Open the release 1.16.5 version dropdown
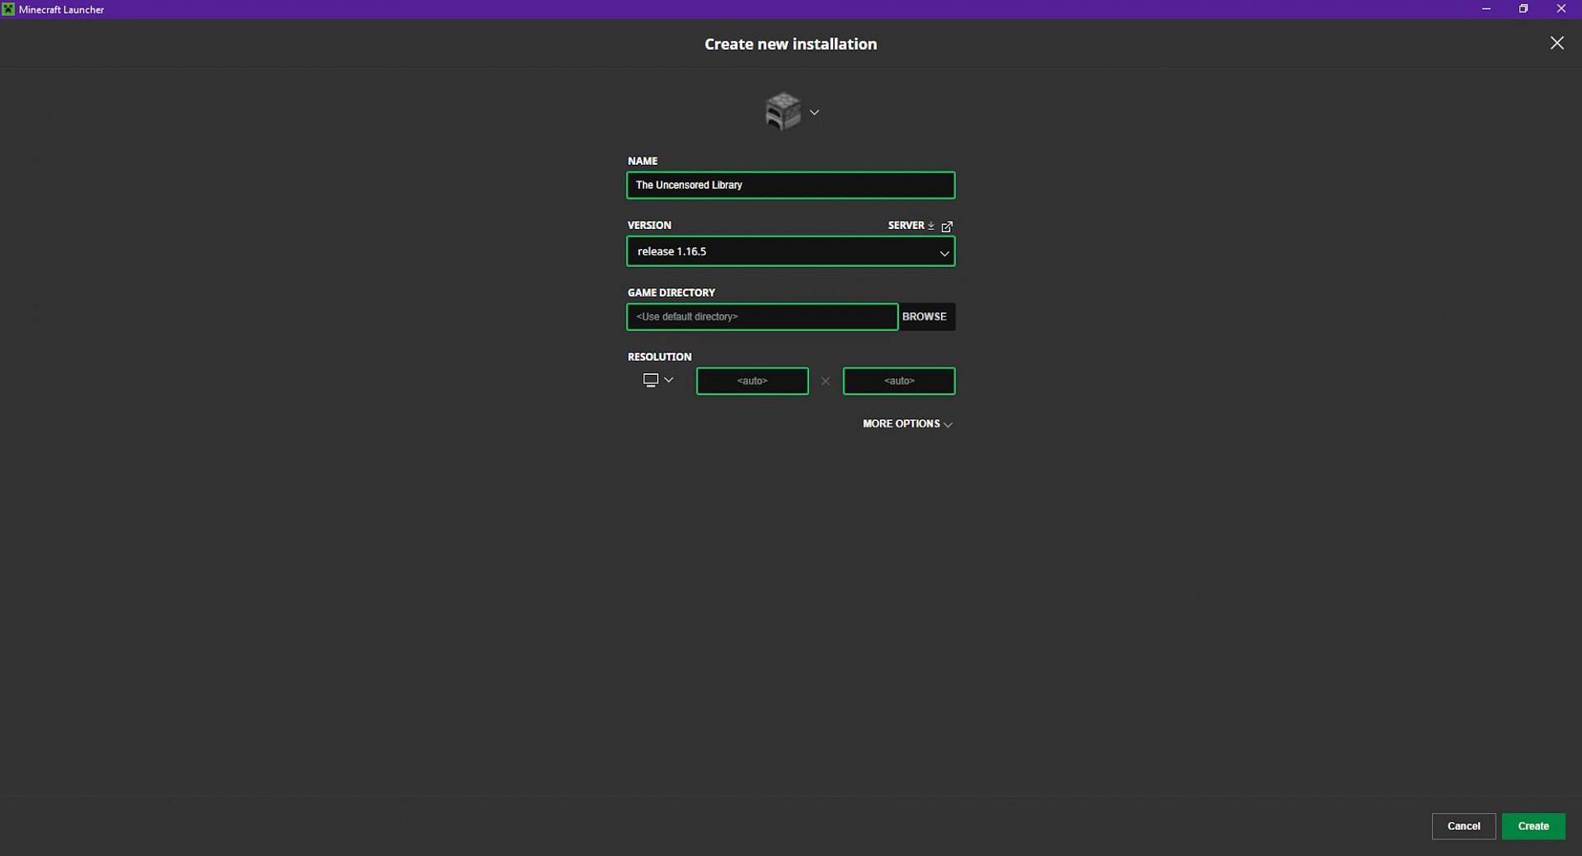1582x856 pixels. point(789,251)
